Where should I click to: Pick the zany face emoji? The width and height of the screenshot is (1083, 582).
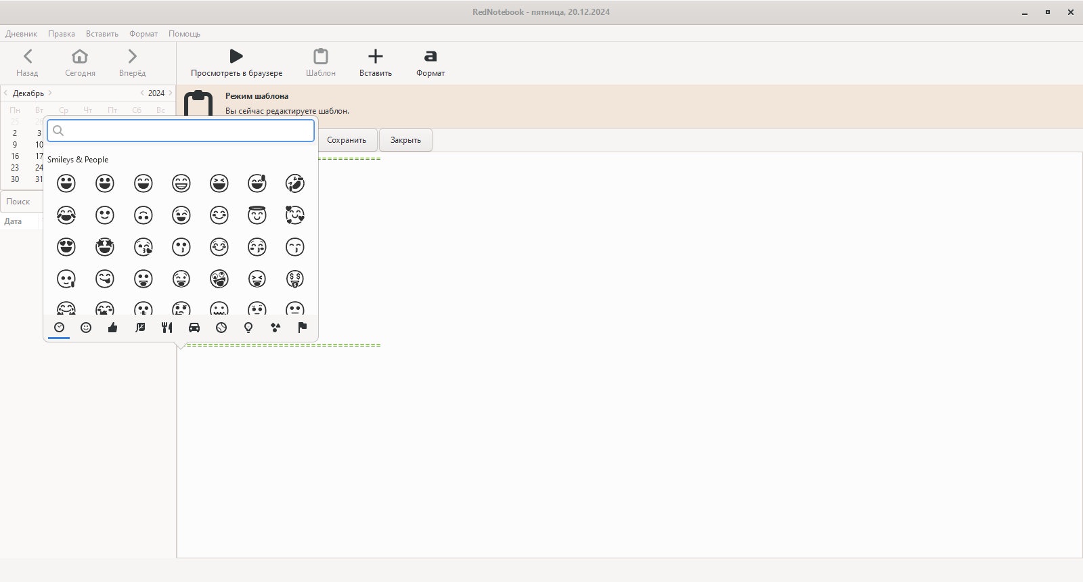click(219, 279)
